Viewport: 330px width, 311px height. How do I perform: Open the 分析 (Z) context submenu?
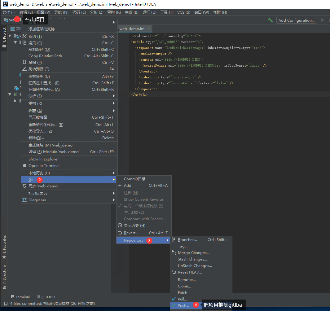tap(69, 96)
